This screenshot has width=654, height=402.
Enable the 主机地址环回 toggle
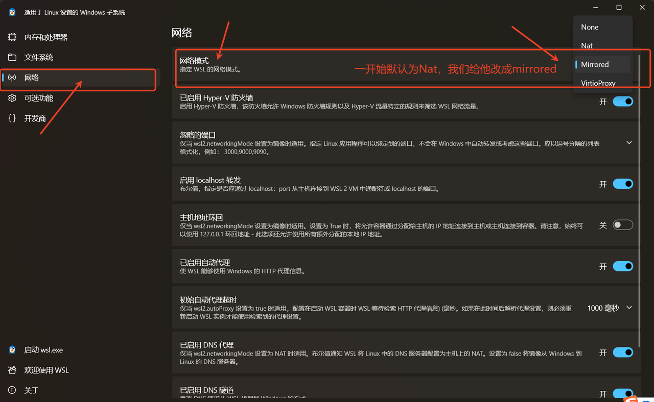pos(623,225)
